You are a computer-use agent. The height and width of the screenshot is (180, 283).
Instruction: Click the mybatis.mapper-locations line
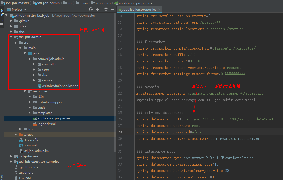200,94
